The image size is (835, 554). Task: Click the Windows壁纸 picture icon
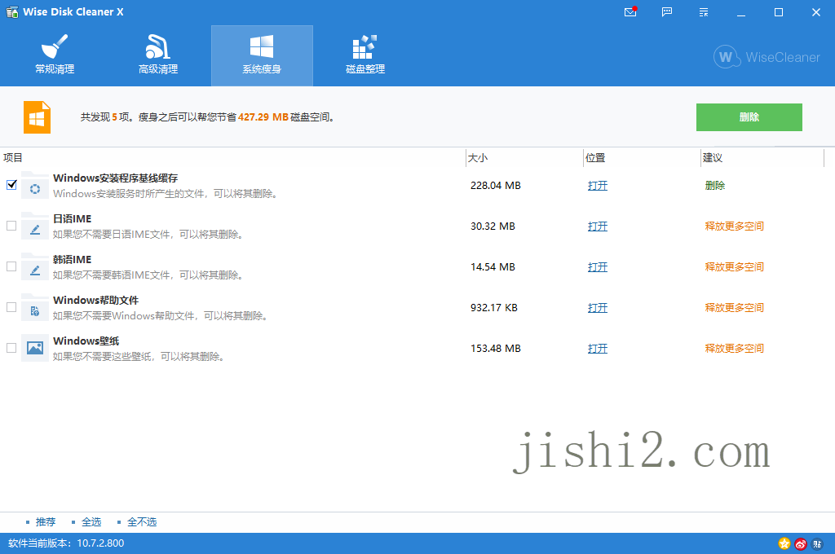(x=34, y=348)
